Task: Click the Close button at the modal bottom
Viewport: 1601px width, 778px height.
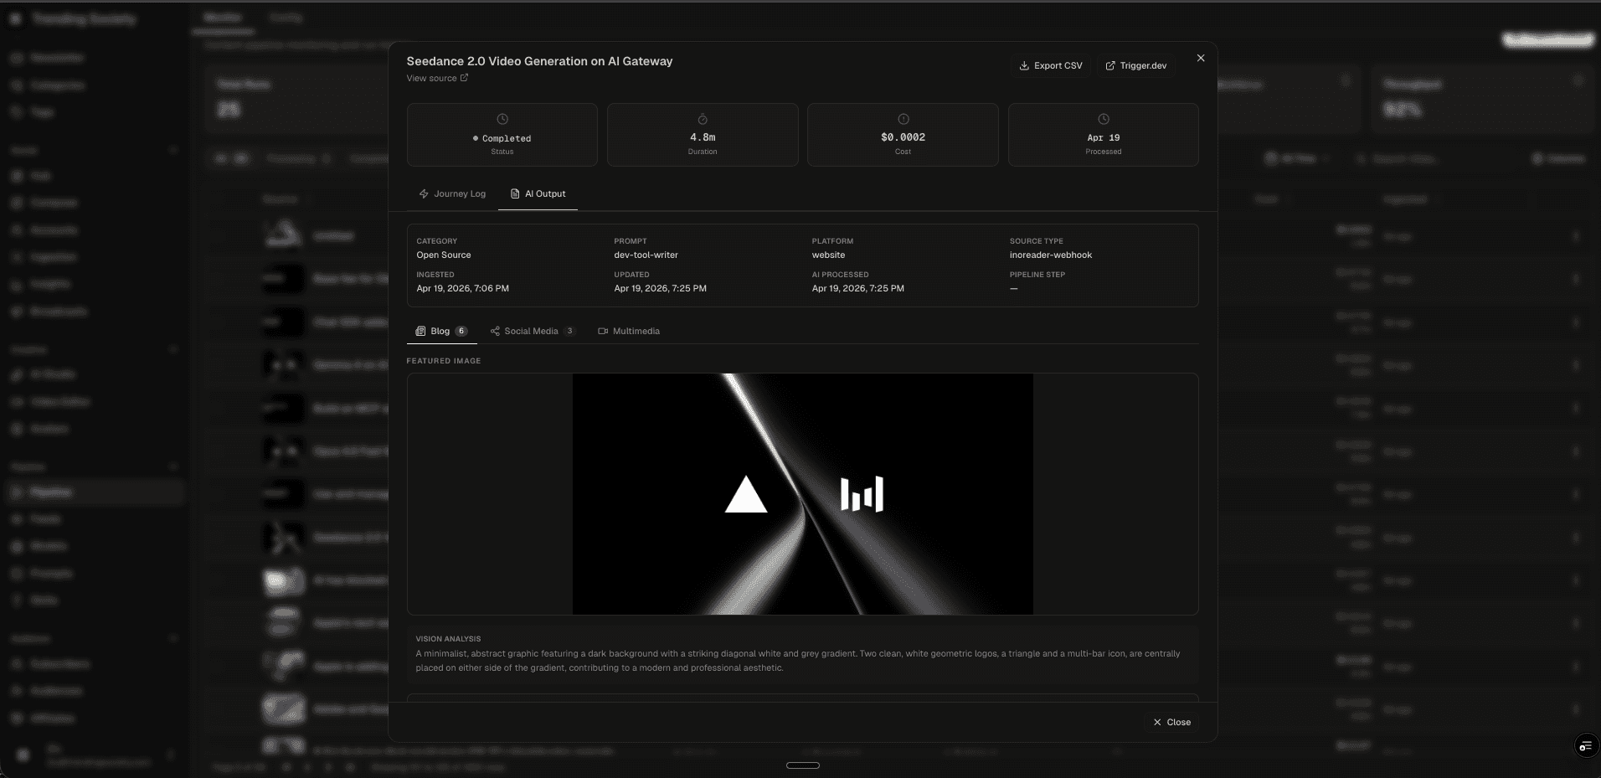Action: click(1171, 722)
